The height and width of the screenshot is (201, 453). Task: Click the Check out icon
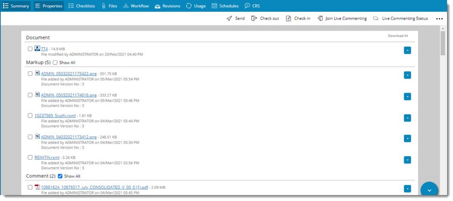(254, 19)
